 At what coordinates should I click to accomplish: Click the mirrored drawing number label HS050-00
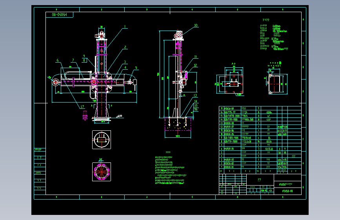tap(60, 14)
